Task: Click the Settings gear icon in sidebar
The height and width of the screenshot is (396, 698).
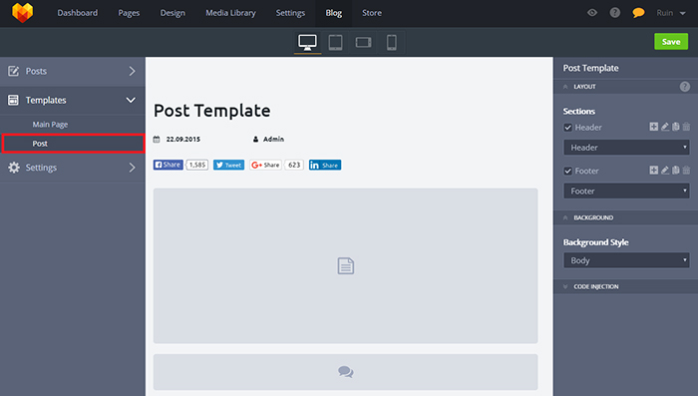Action: [x=14, y=168]
